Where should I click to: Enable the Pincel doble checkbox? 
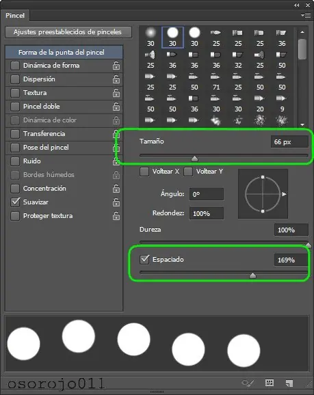pos(15,107)
